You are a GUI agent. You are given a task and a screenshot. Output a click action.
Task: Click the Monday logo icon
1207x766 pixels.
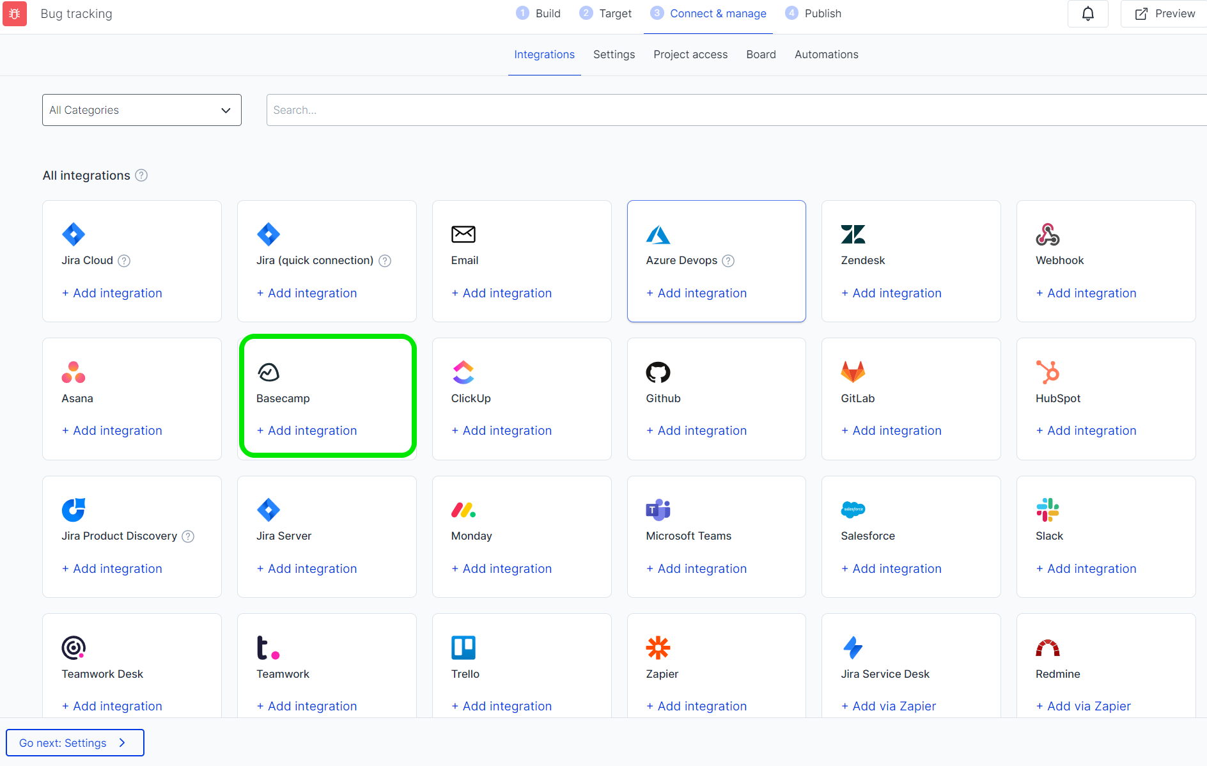463,510
